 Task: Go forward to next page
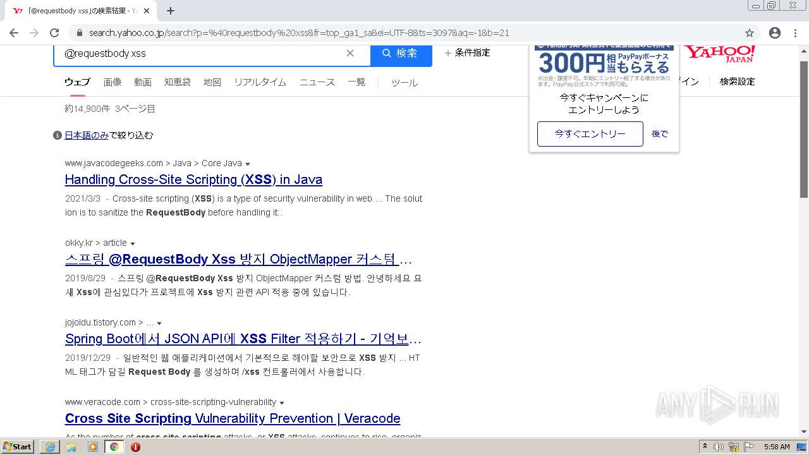point(34,33)
